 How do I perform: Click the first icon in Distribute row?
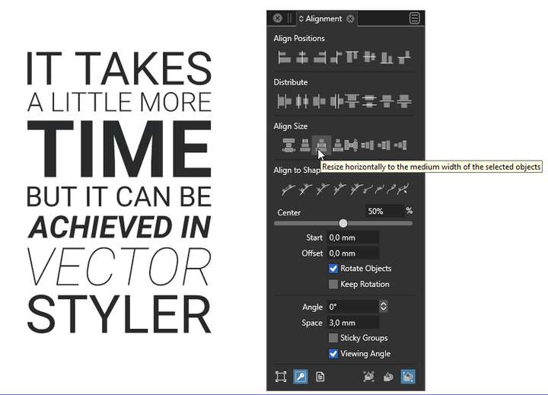284,101
